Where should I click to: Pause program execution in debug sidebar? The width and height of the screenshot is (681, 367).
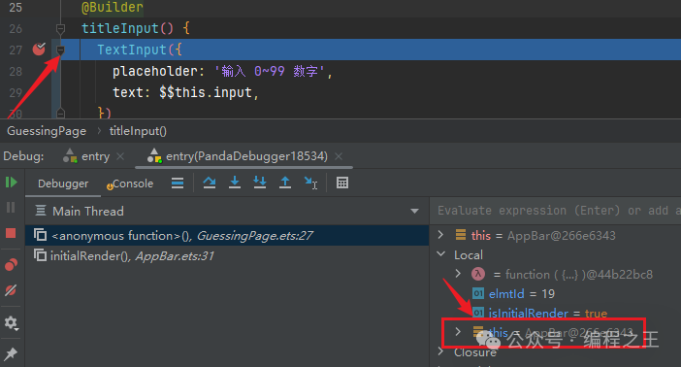tap(11, 208)
